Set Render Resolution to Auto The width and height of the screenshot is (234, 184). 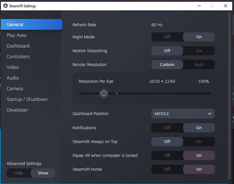click(199, 65)
